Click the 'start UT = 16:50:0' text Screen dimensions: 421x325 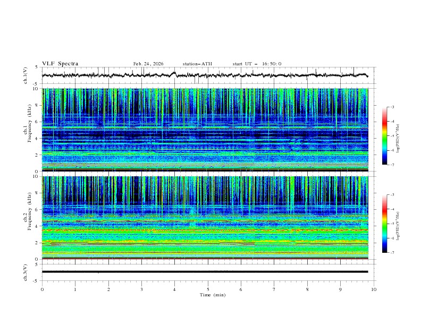point(257,64)
